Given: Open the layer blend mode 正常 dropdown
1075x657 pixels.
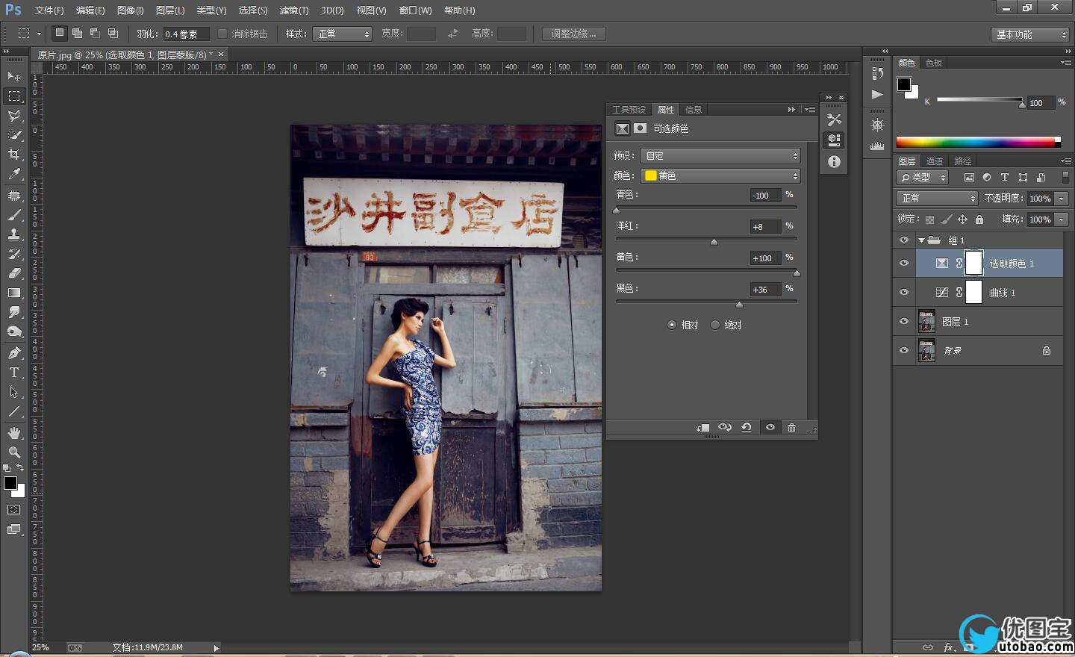Looking at the screenshot, I should (x=936, y=199).
